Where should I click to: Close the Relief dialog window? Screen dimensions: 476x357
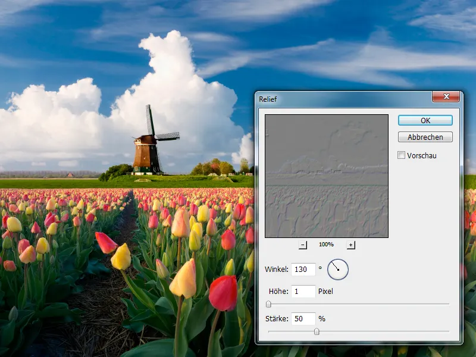pos(446,96)
